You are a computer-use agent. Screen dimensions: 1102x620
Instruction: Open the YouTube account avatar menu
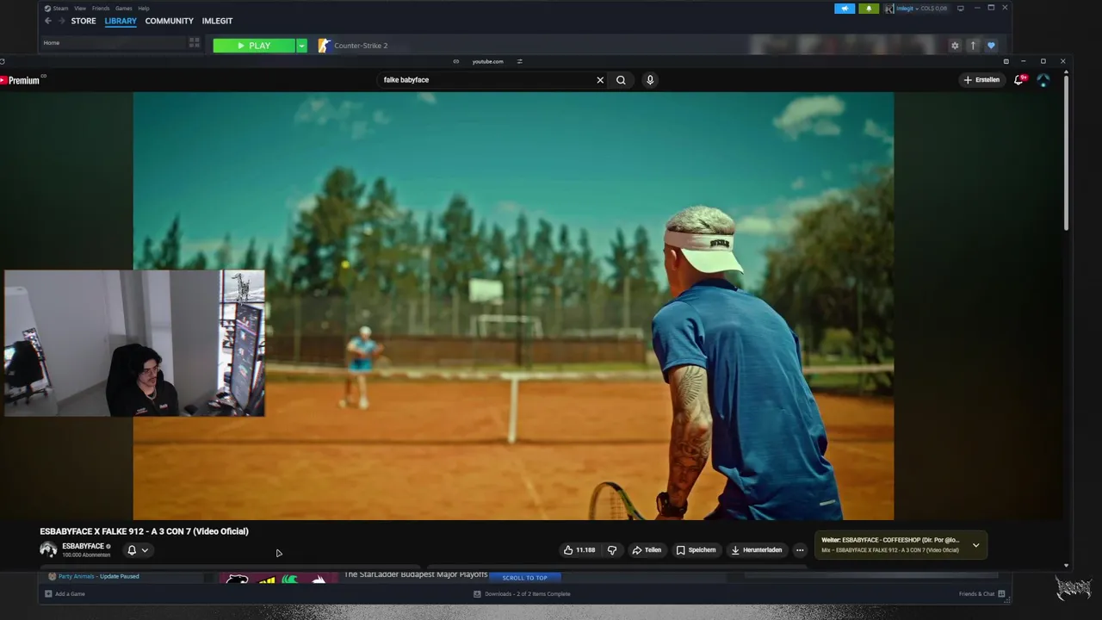click(x=1043, y=80)
